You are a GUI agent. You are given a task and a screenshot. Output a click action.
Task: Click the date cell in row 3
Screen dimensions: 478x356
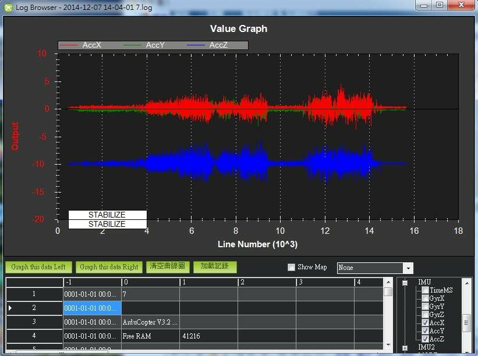(x=92, y=322)
